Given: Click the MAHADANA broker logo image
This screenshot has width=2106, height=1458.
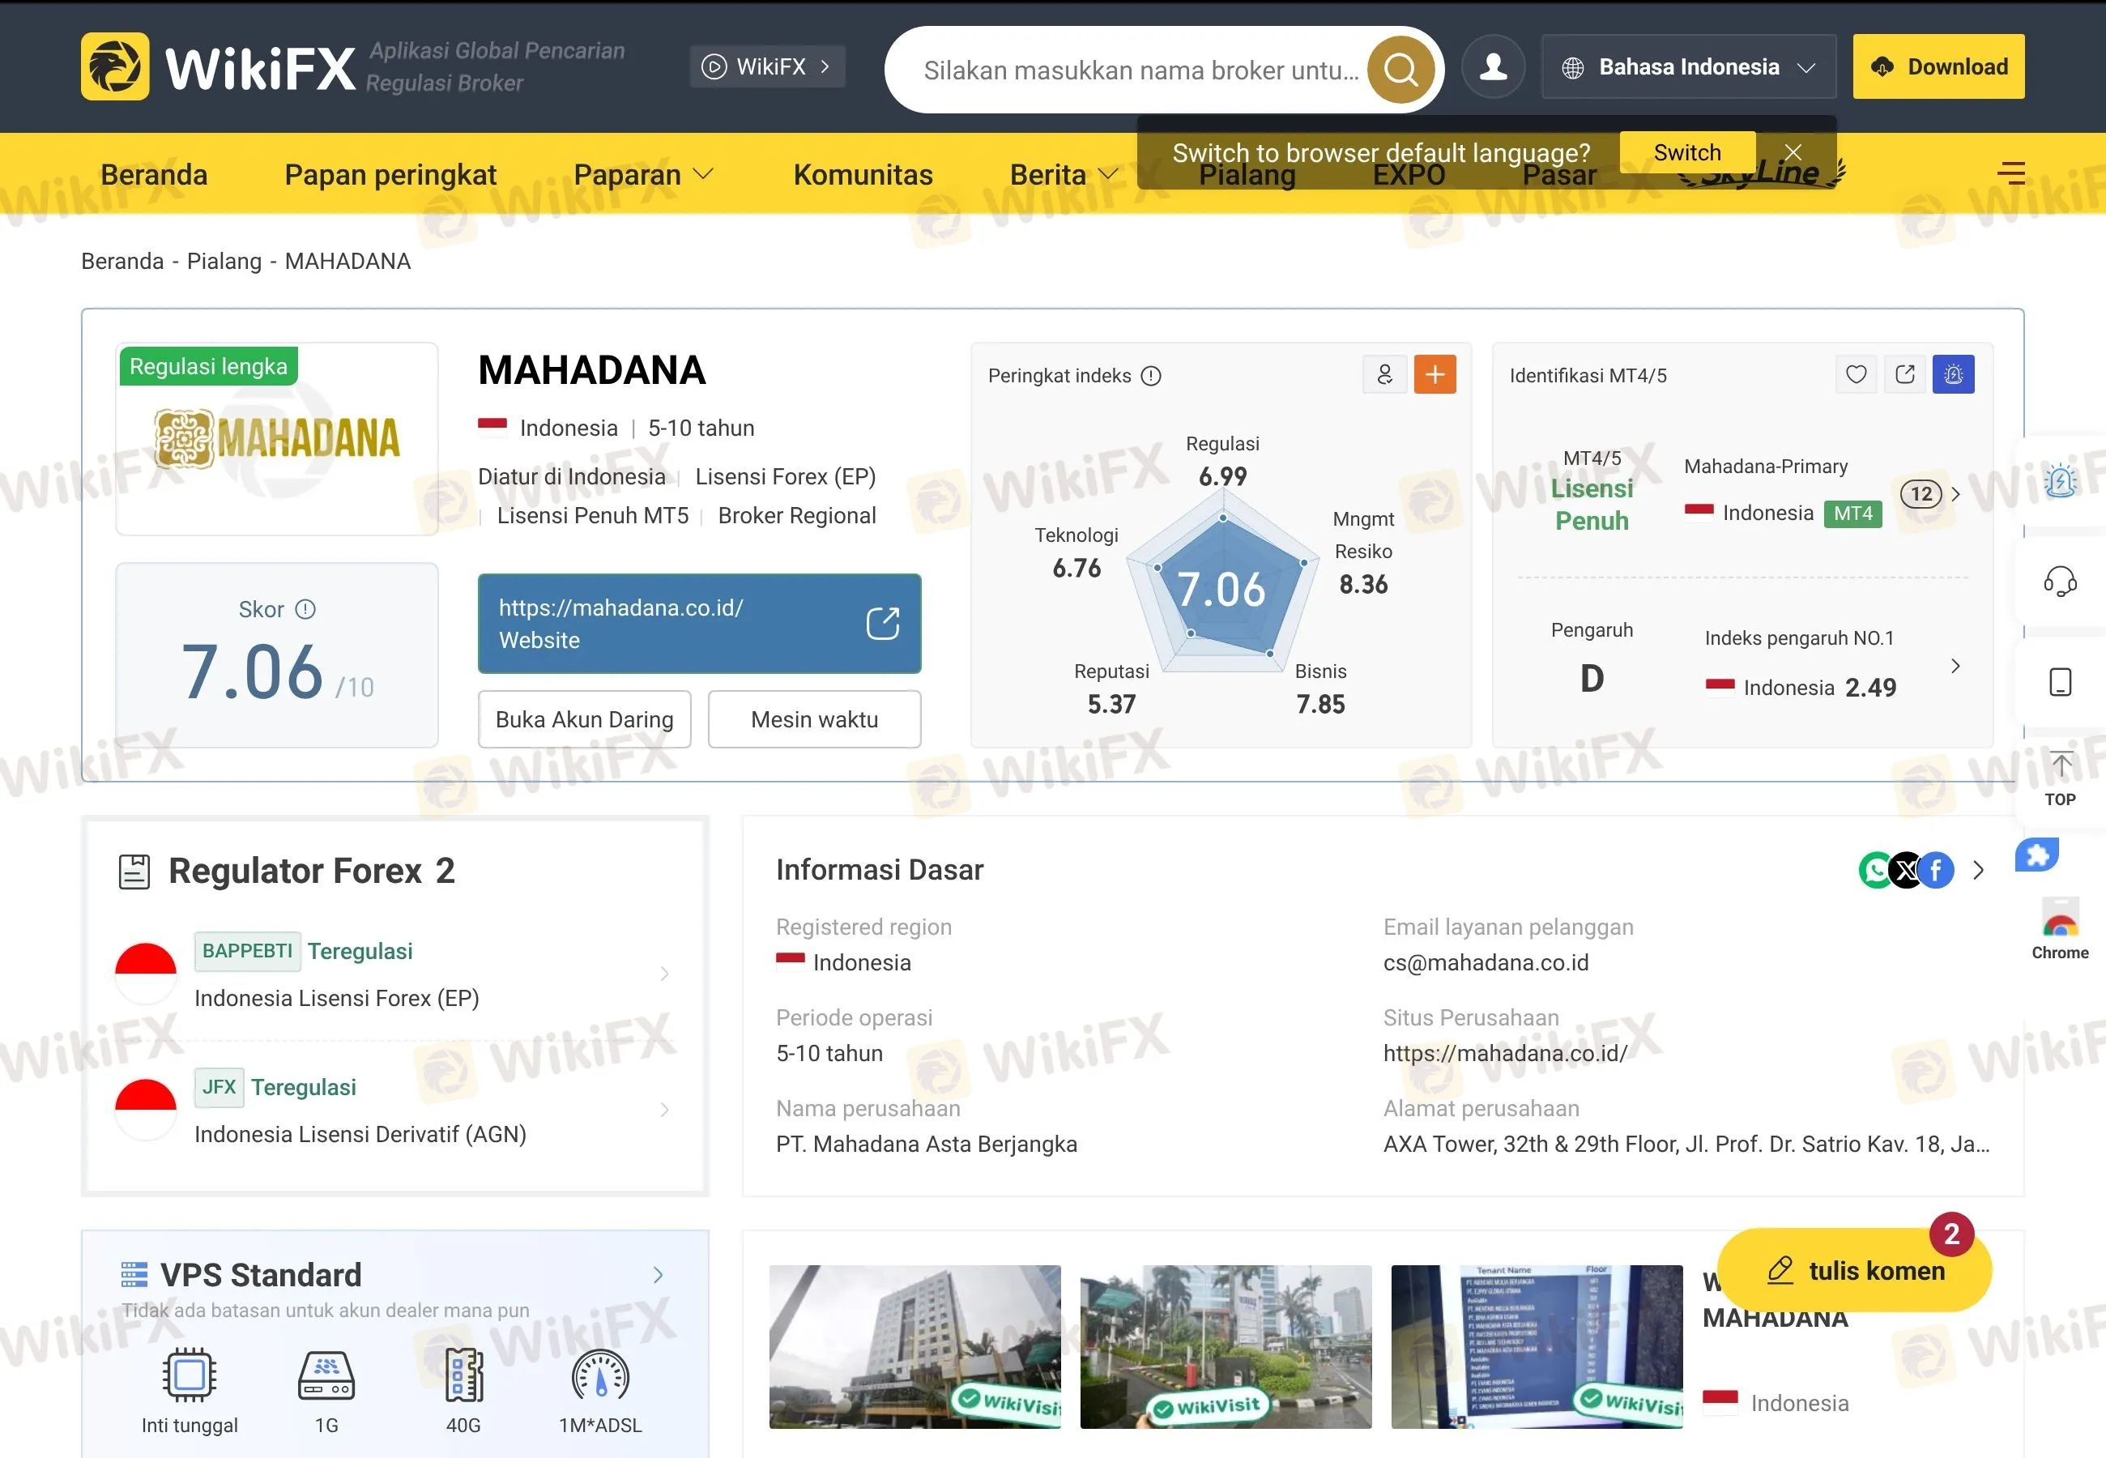Looking at the screenshot, I should [277, 438].
